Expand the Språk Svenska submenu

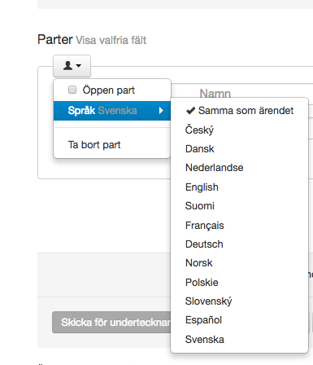[112, 111]
